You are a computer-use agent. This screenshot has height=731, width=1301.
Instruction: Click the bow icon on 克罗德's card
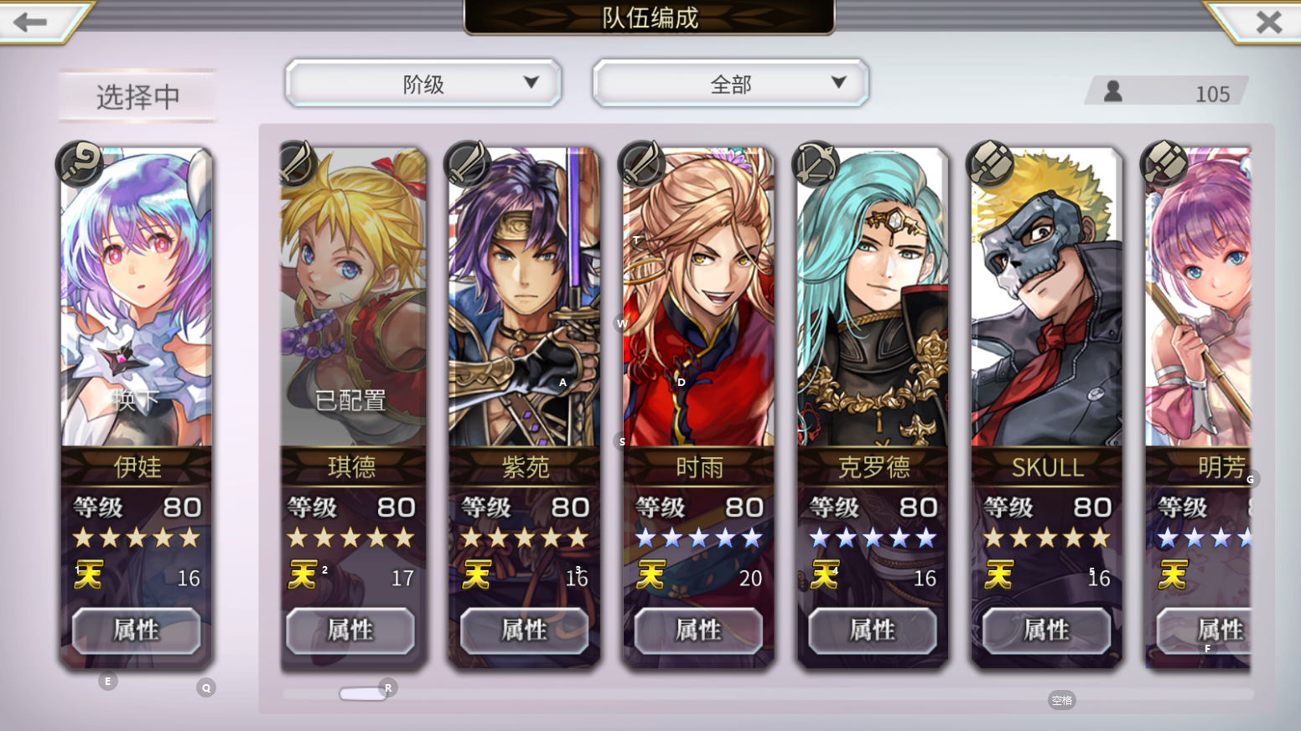click(816, 162)
